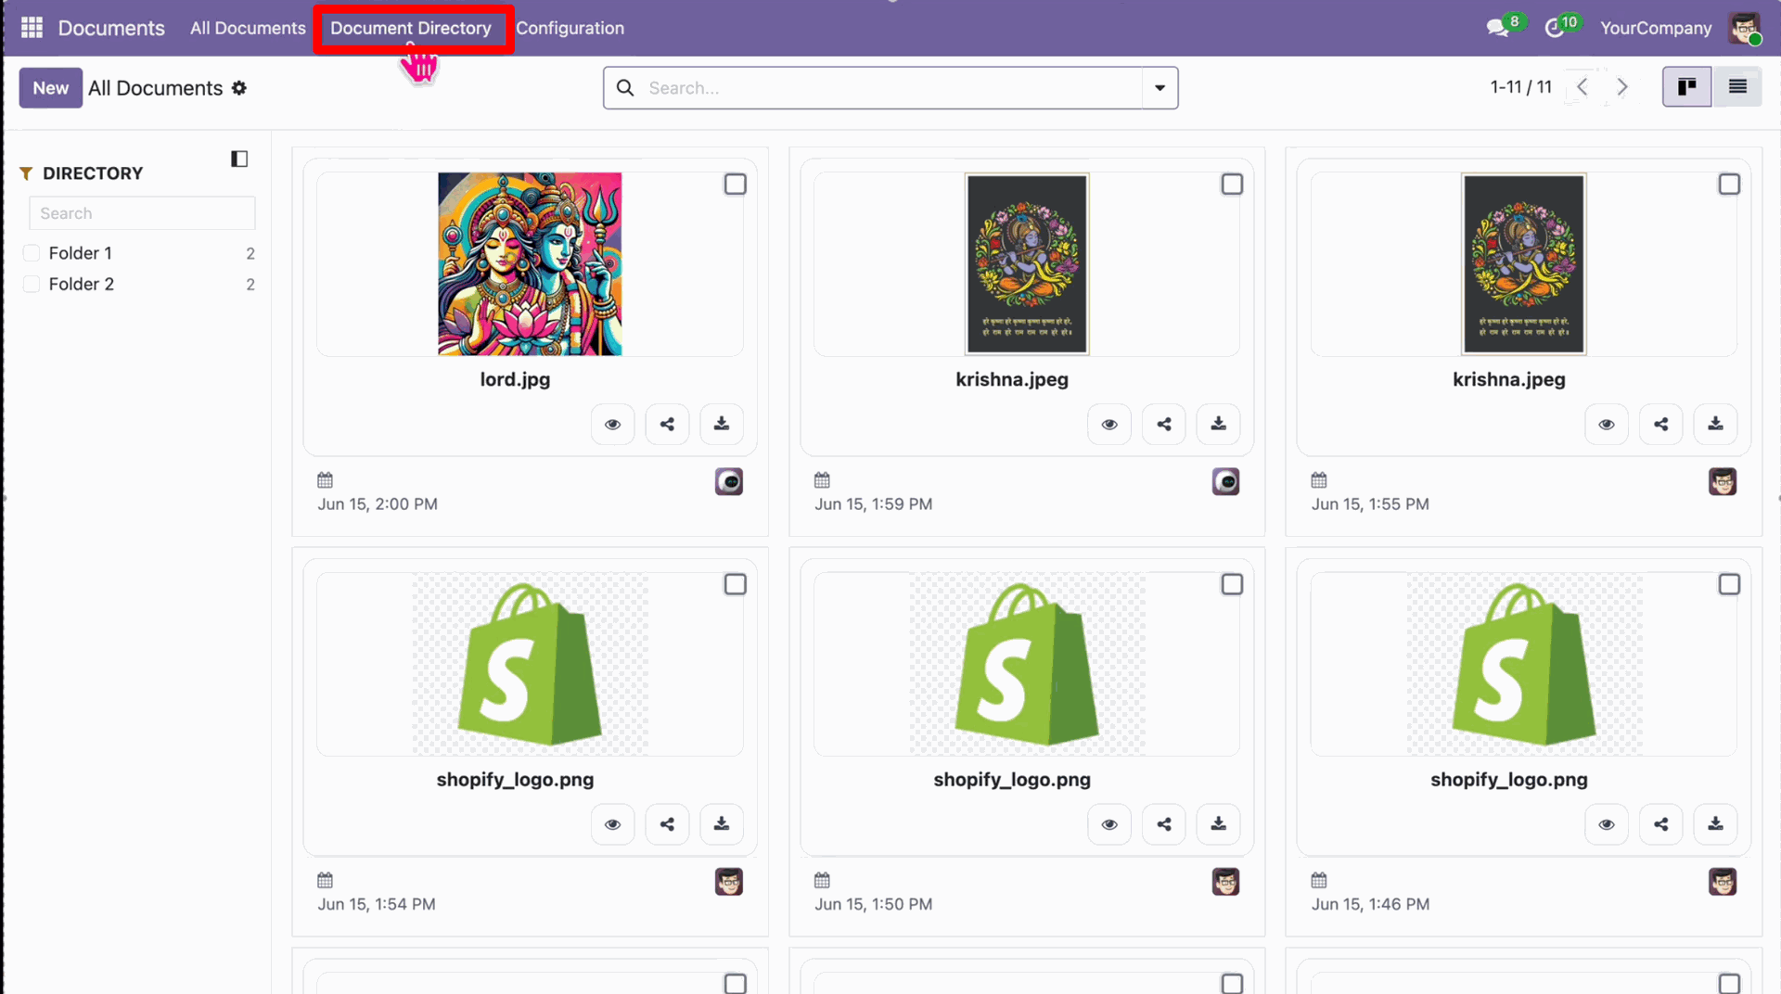Download krishna.jpeg dated 1:59 PM

click(1219, 425)
